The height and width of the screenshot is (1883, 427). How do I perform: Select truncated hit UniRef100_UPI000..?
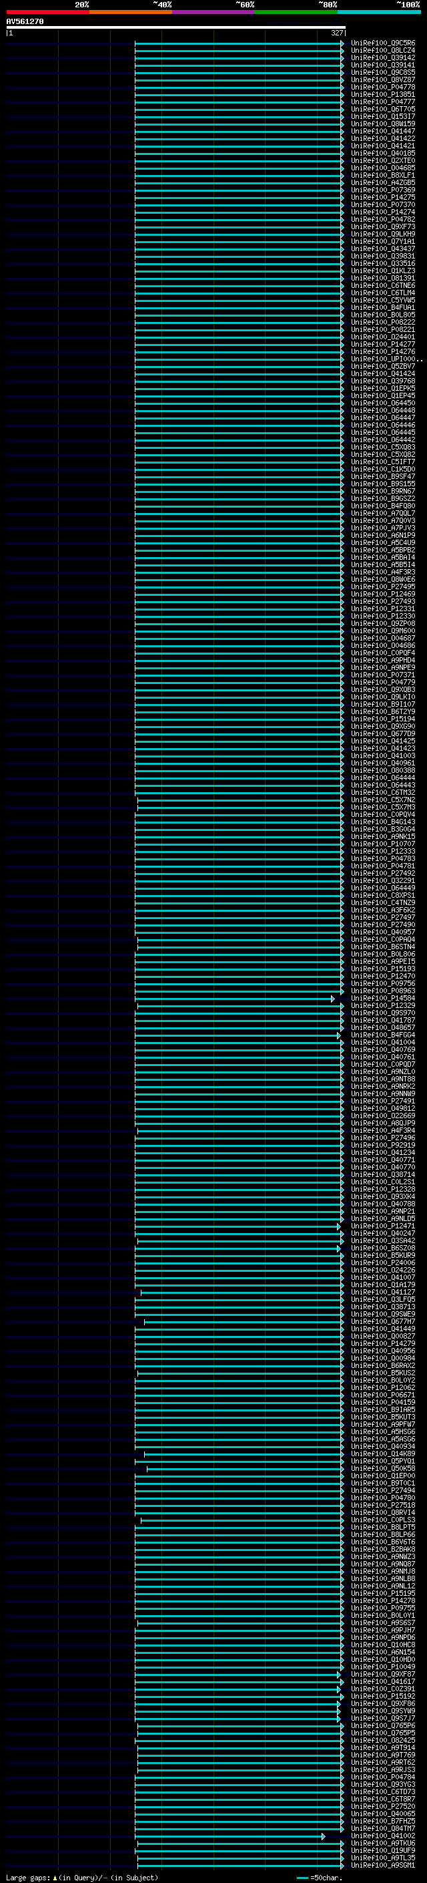click(386, 359)
